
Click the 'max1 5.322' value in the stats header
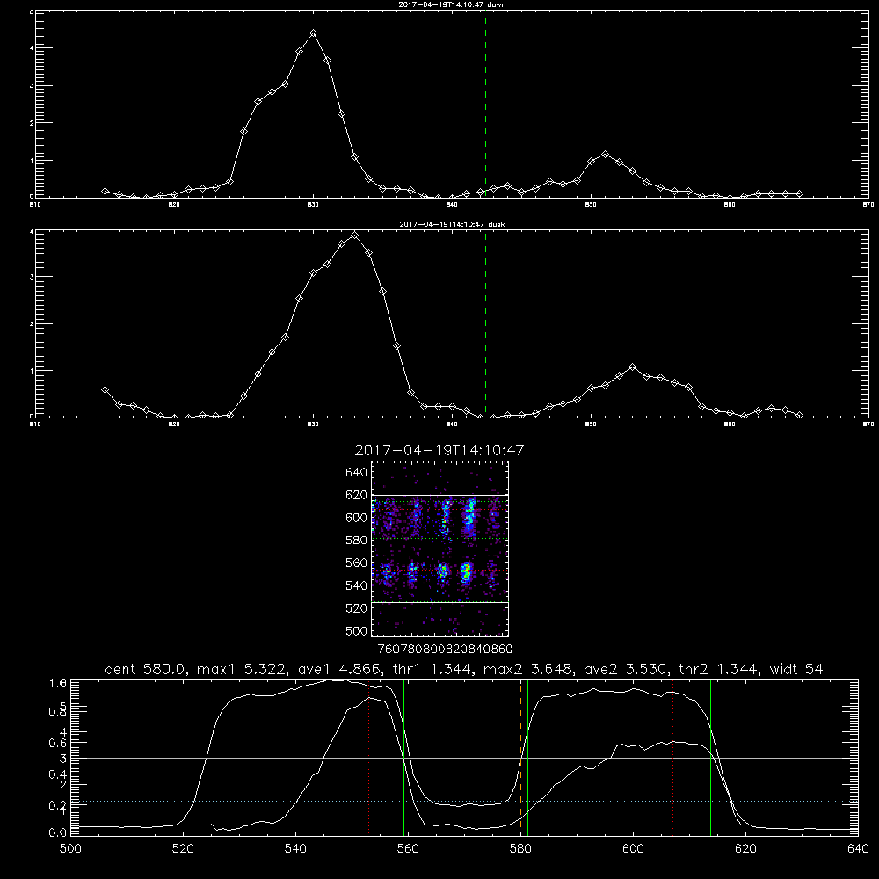(243, 669)
